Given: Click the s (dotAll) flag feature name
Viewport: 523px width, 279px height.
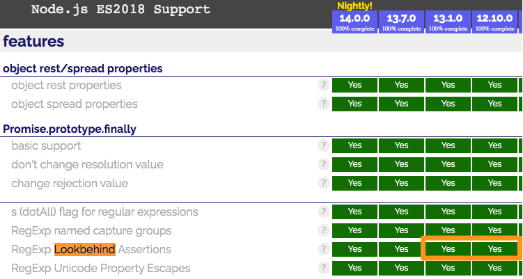Looking at the screenshot, I should pyautogui.click(x=104, y=212).
